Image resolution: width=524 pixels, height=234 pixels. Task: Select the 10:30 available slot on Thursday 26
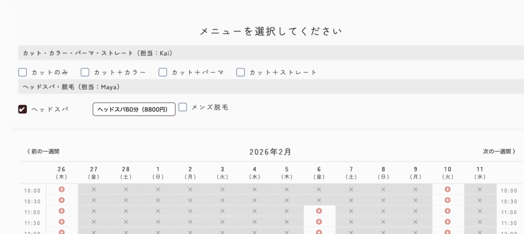[x=61, y=200]
